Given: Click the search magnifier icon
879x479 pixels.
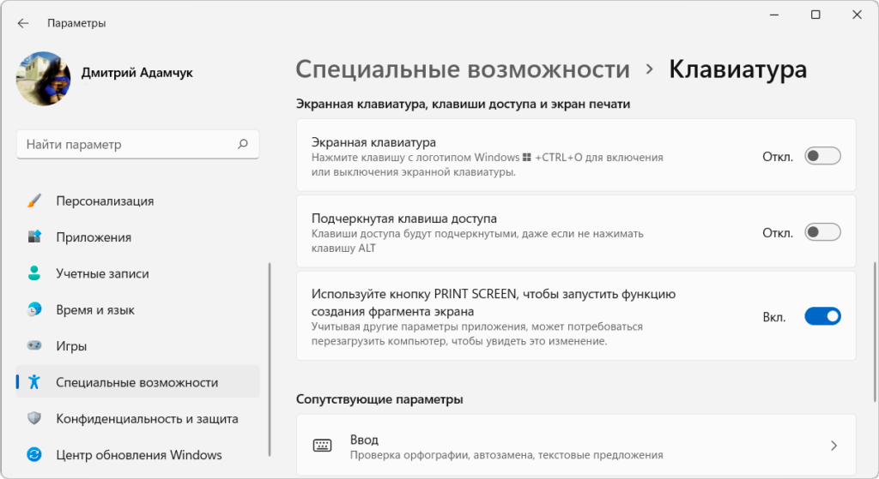Looking at the screenshot, I should [243, 145].
